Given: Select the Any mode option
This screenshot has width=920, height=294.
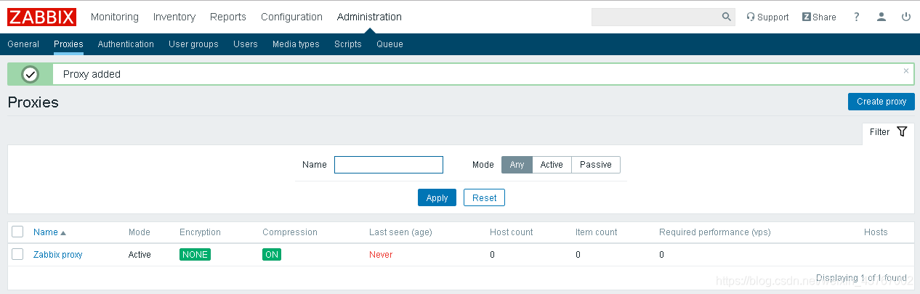Looking at the screenshot, I should click(517, 165).
